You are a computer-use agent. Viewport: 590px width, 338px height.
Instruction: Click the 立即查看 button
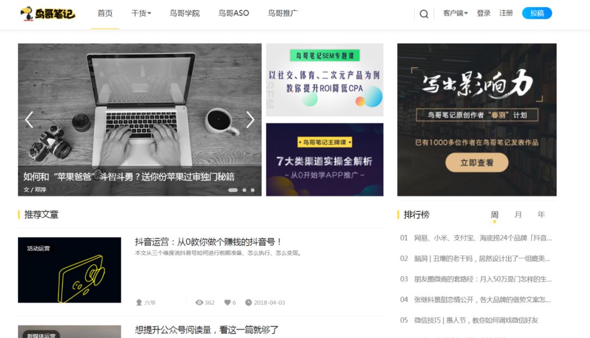click(477, 162)
